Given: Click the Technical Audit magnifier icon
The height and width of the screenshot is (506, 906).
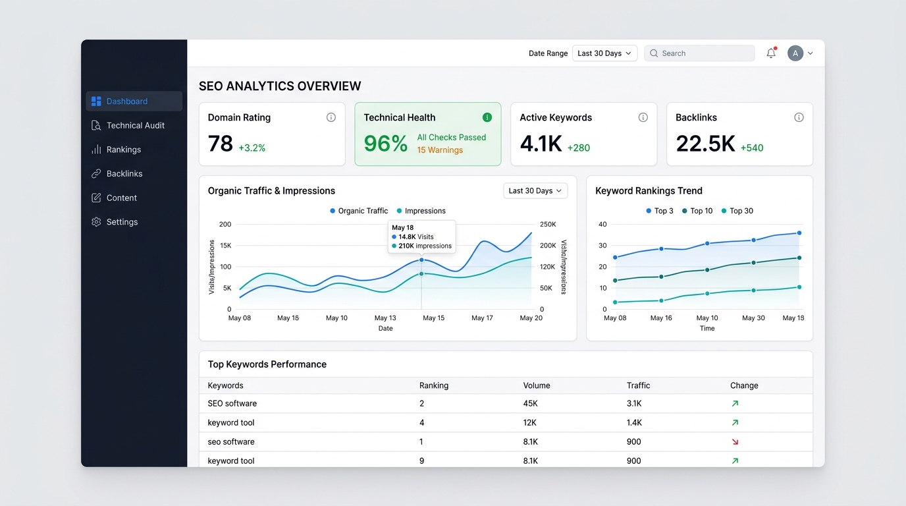Looking at the screenshot, I should point(96,125).
